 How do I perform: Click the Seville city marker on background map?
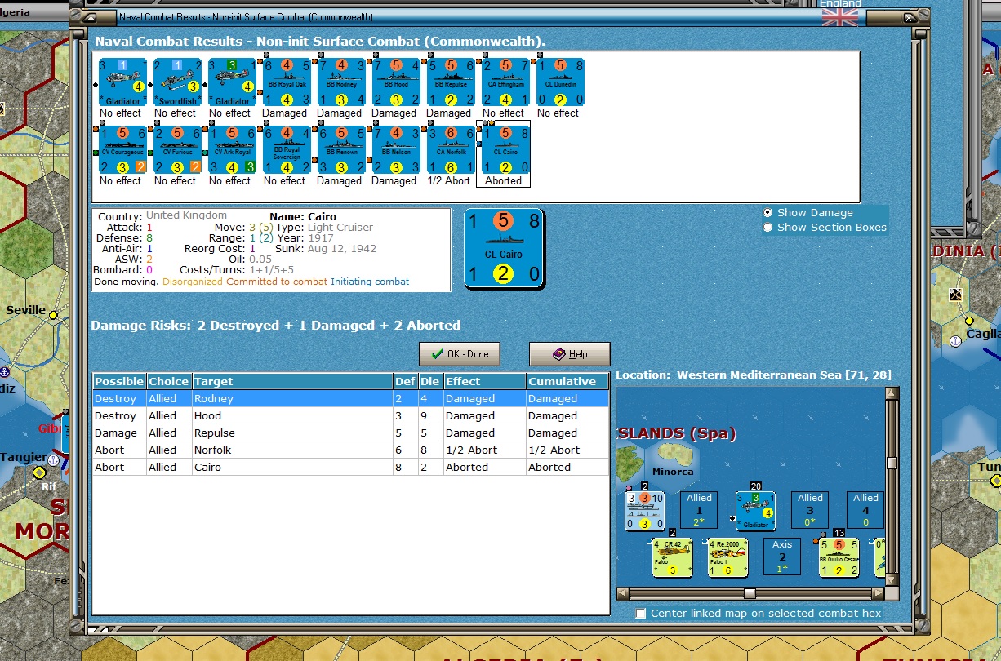point(54,315)
